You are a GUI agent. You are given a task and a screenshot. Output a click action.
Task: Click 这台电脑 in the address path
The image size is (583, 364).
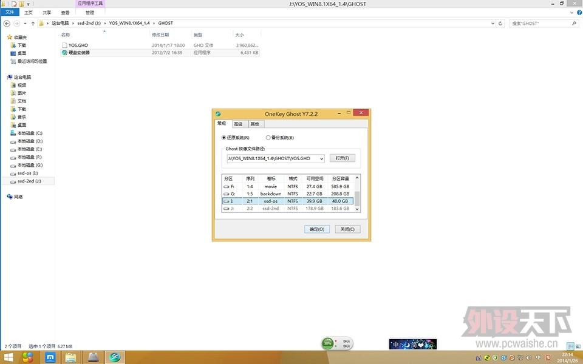[60, 23]
